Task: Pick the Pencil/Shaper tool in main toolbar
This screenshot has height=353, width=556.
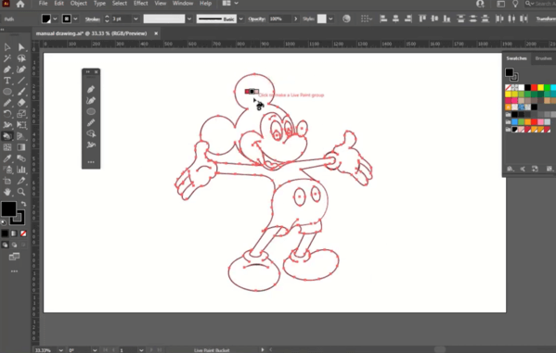Action: tap(7, 103)
